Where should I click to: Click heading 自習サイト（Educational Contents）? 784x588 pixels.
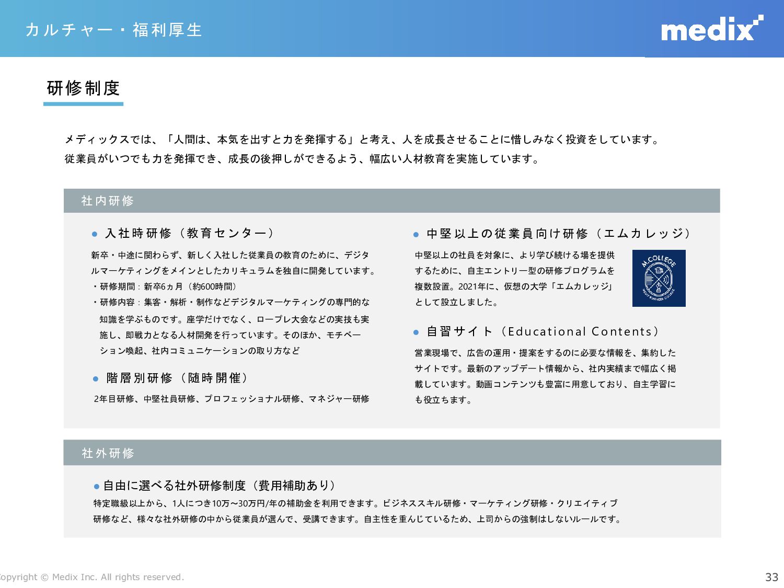(543, 331)
